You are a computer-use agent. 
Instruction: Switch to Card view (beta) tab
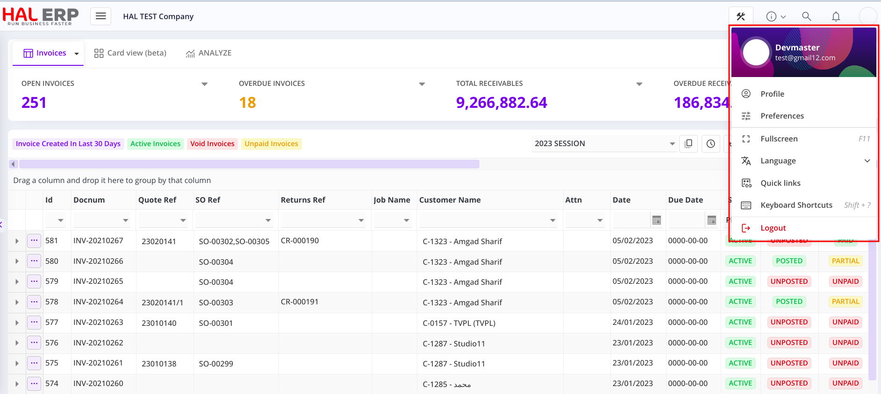tap(130, 53)
